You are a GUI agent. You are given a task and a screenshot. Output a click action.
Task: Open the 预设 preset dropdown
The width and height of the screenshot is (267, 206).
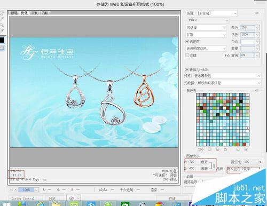217,13
